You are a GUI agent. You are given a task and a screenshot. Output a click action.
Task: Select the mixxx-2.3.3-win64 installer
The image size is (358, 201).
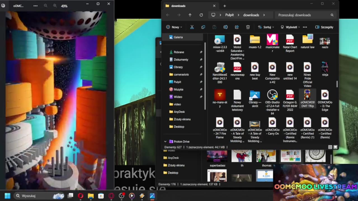pos(220,44)
